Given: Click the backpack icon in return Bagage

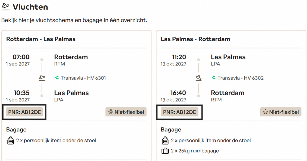Looking at the screenshot, I should tap(165, 141).
